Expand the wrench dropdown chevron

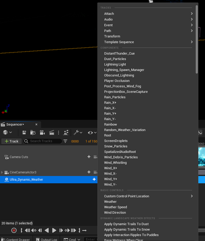coord(81,133)
